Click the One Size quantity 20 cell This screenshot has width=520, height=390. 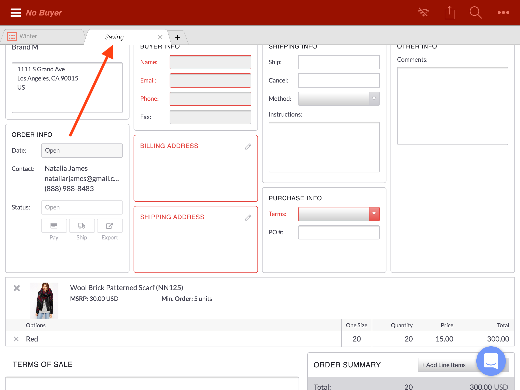[x=356, y=339]
